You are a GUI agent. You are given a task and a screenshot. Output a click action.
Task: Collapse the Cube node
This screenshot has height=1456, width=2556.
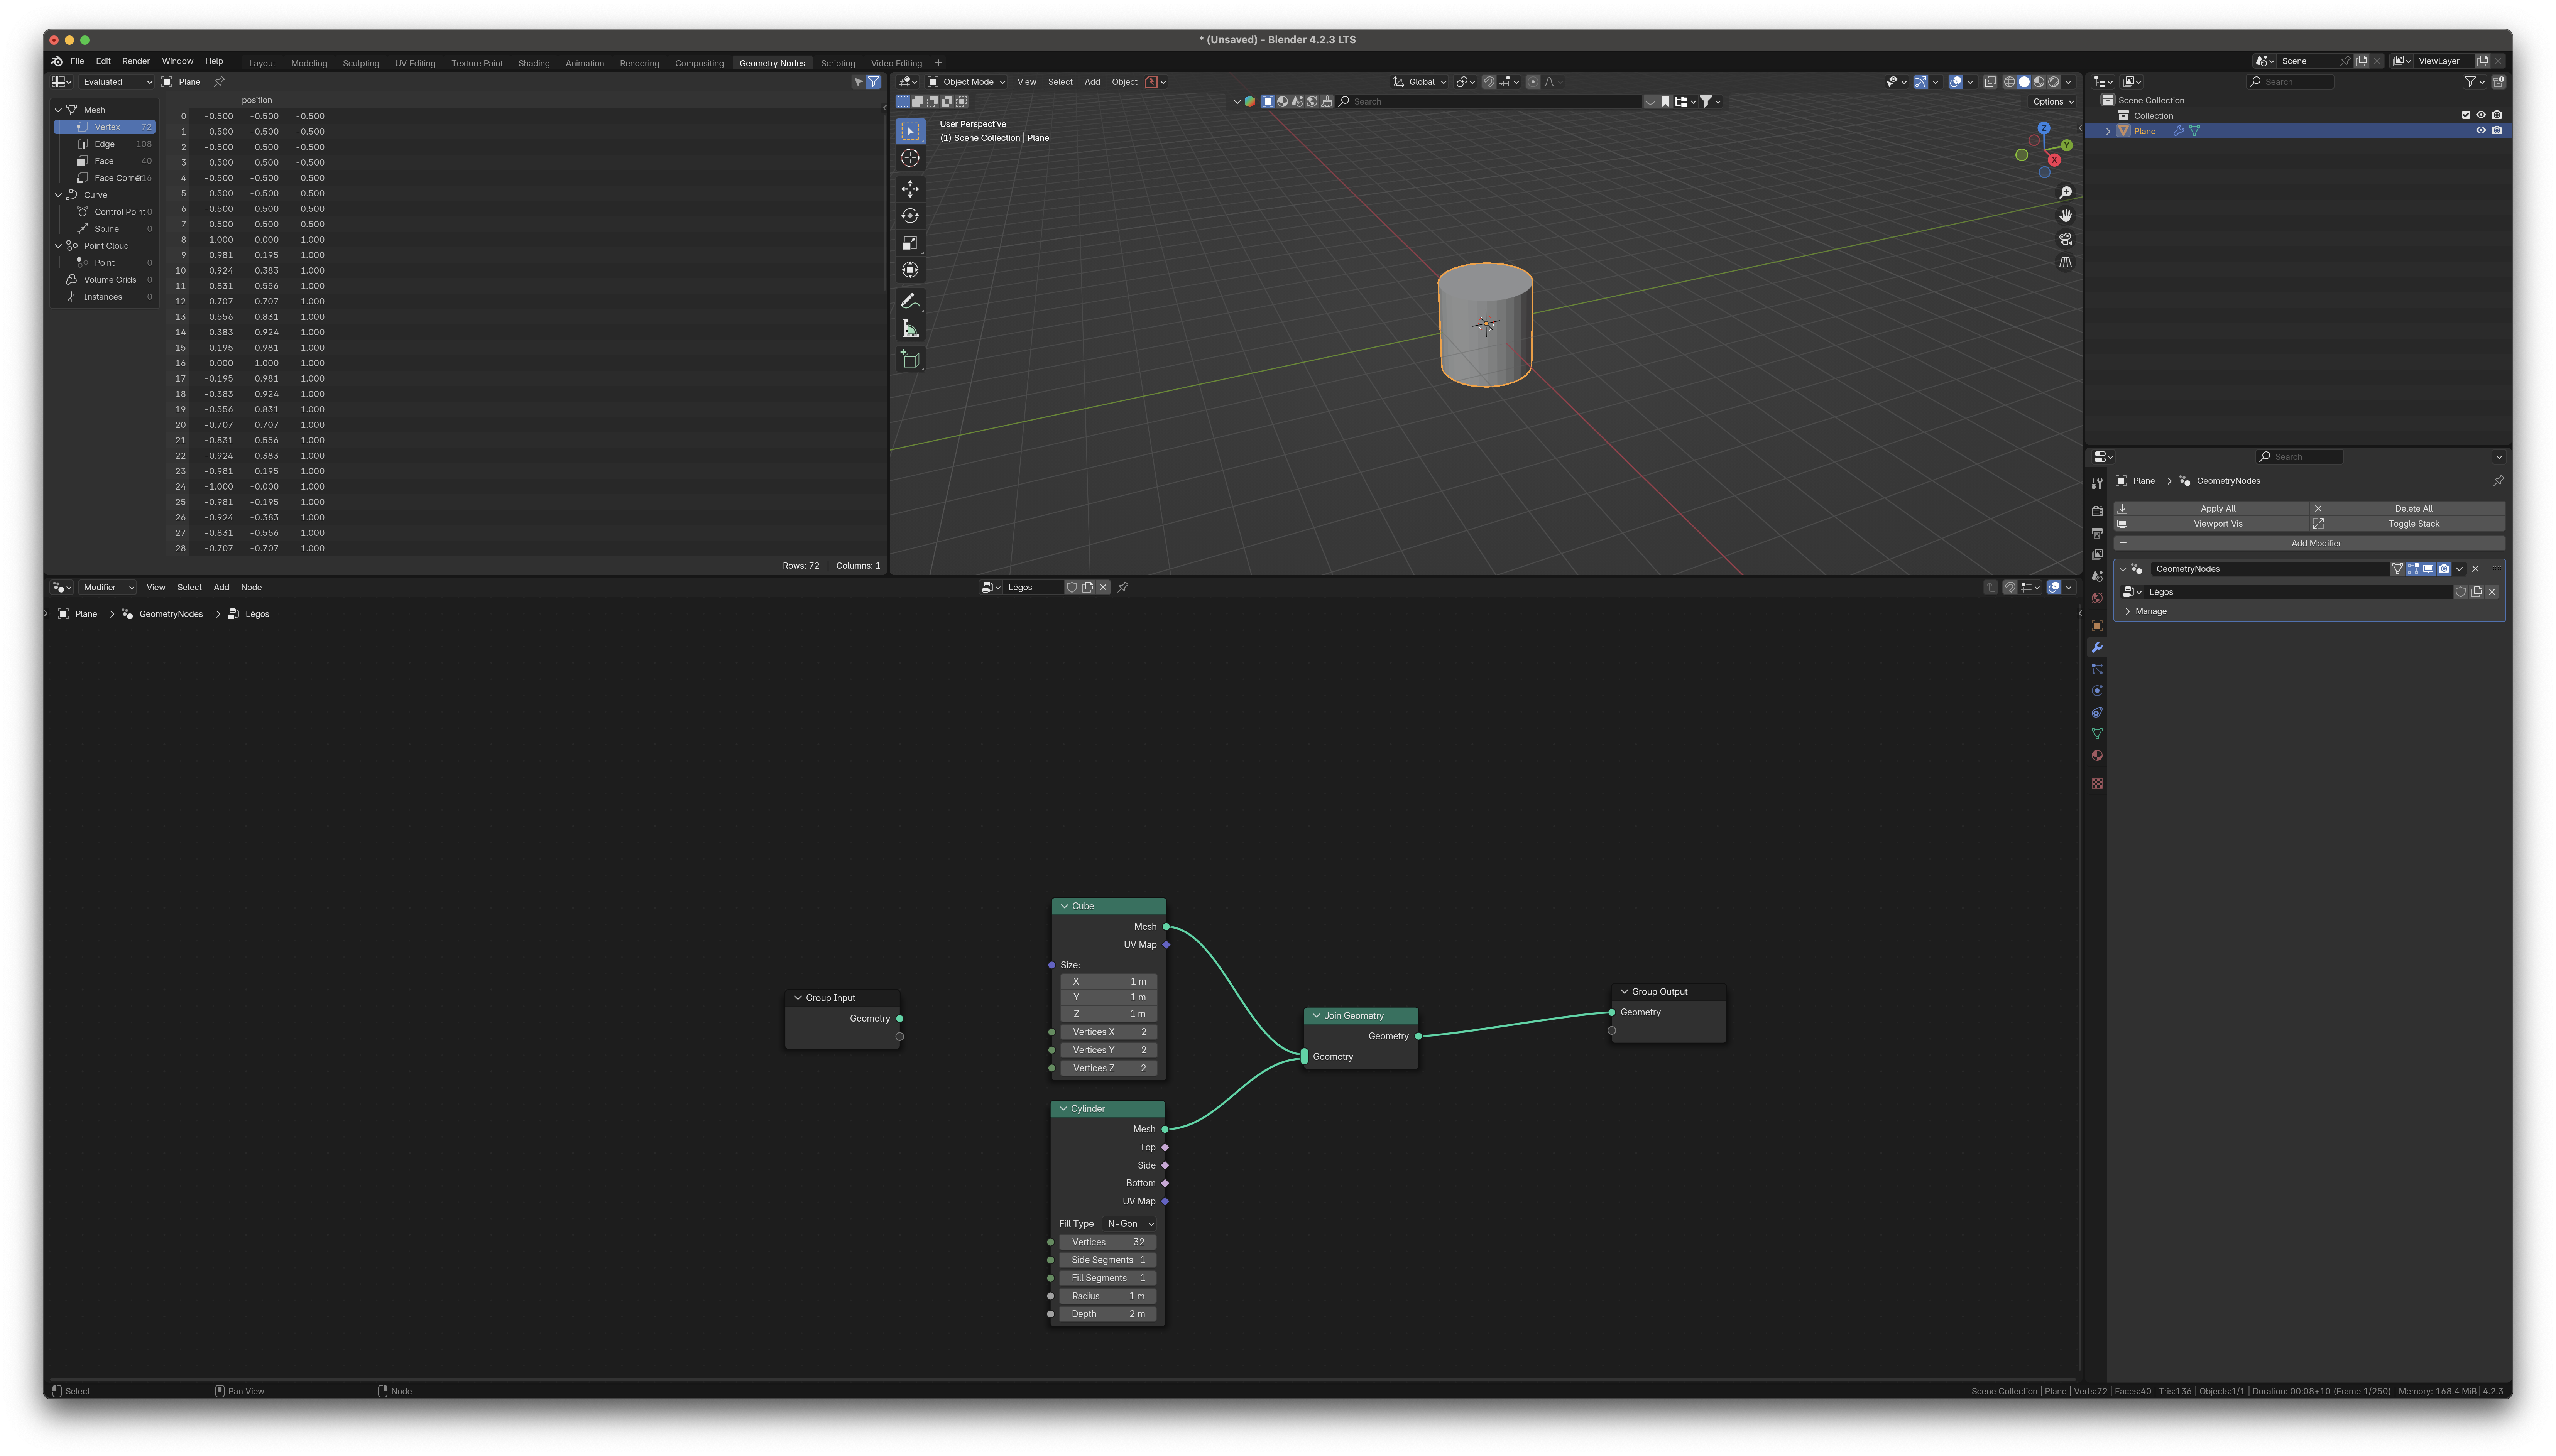(x=1064, y=906)
